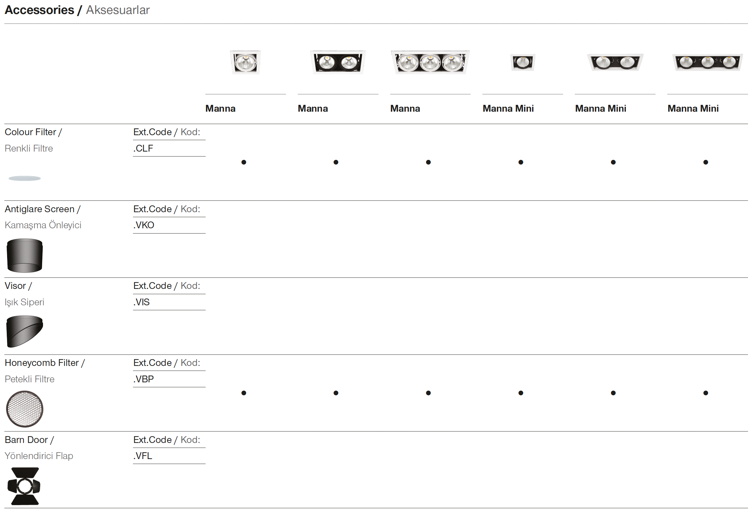Click the Colour Filter disc icon
The width and height of the screenshot is (752, 511).
point(25,178)
